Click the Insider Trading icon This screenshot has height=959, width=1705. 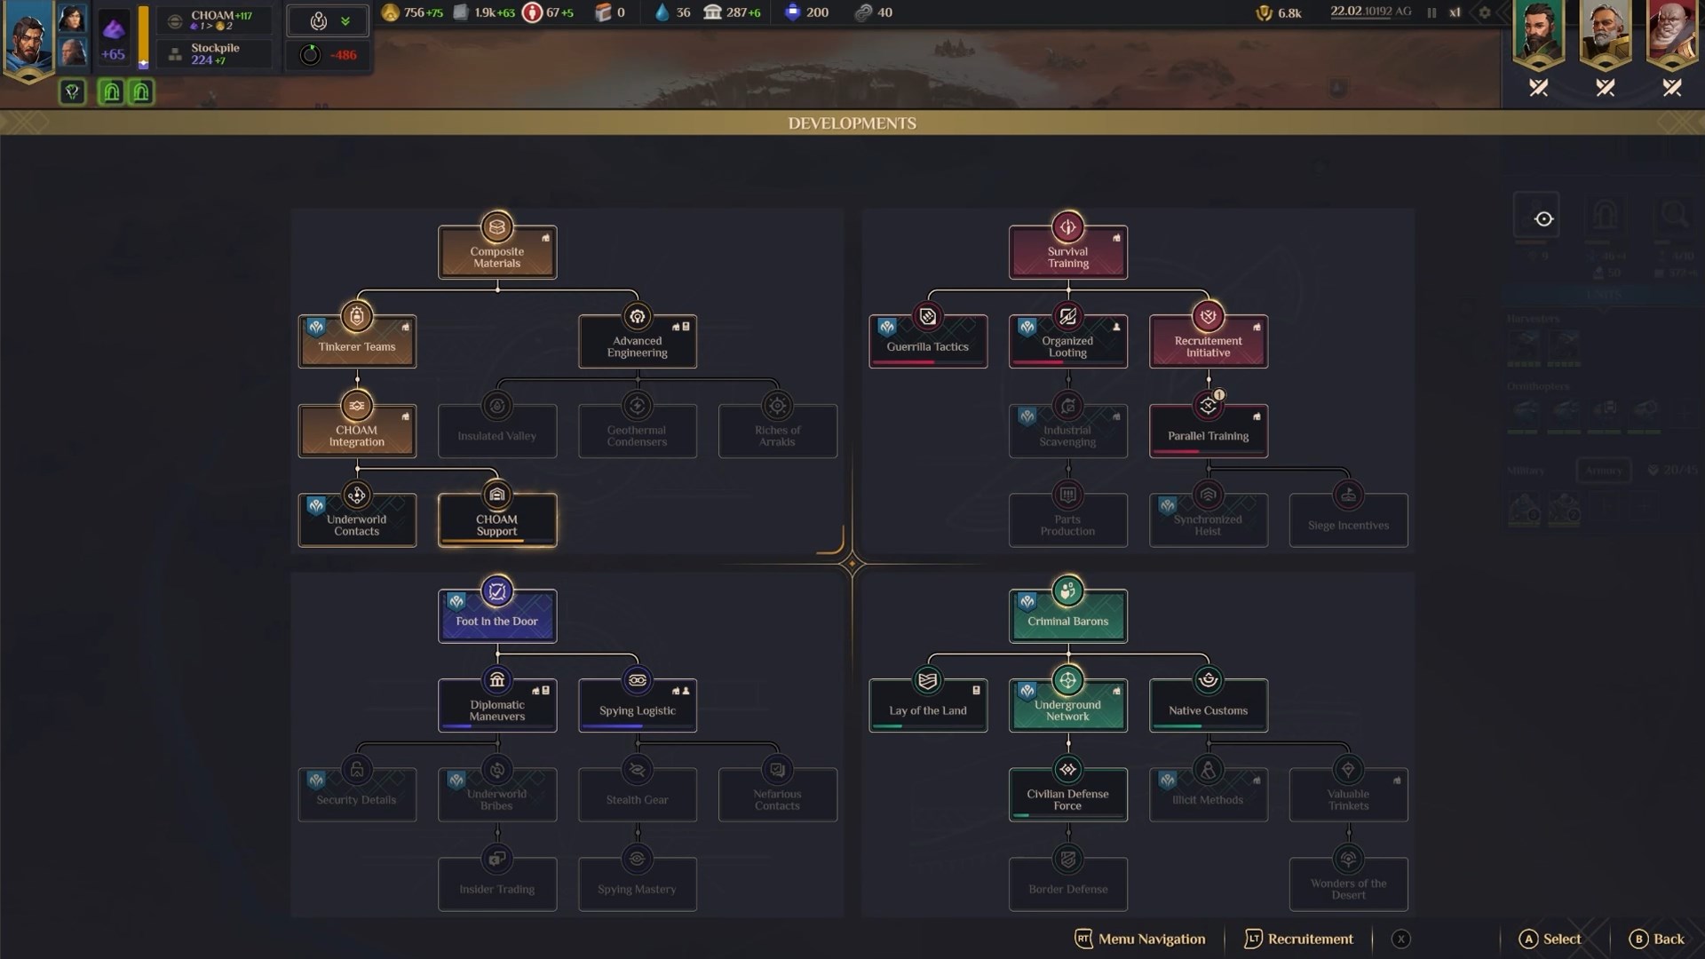tap(497, 860)
